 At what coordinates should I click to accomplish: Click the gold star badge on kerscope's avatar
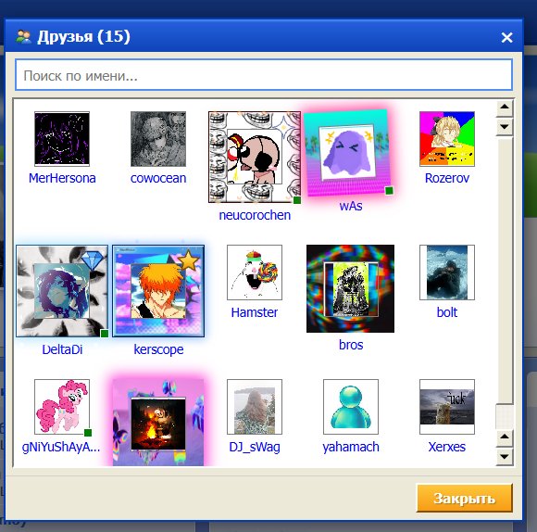coord(188,260)
